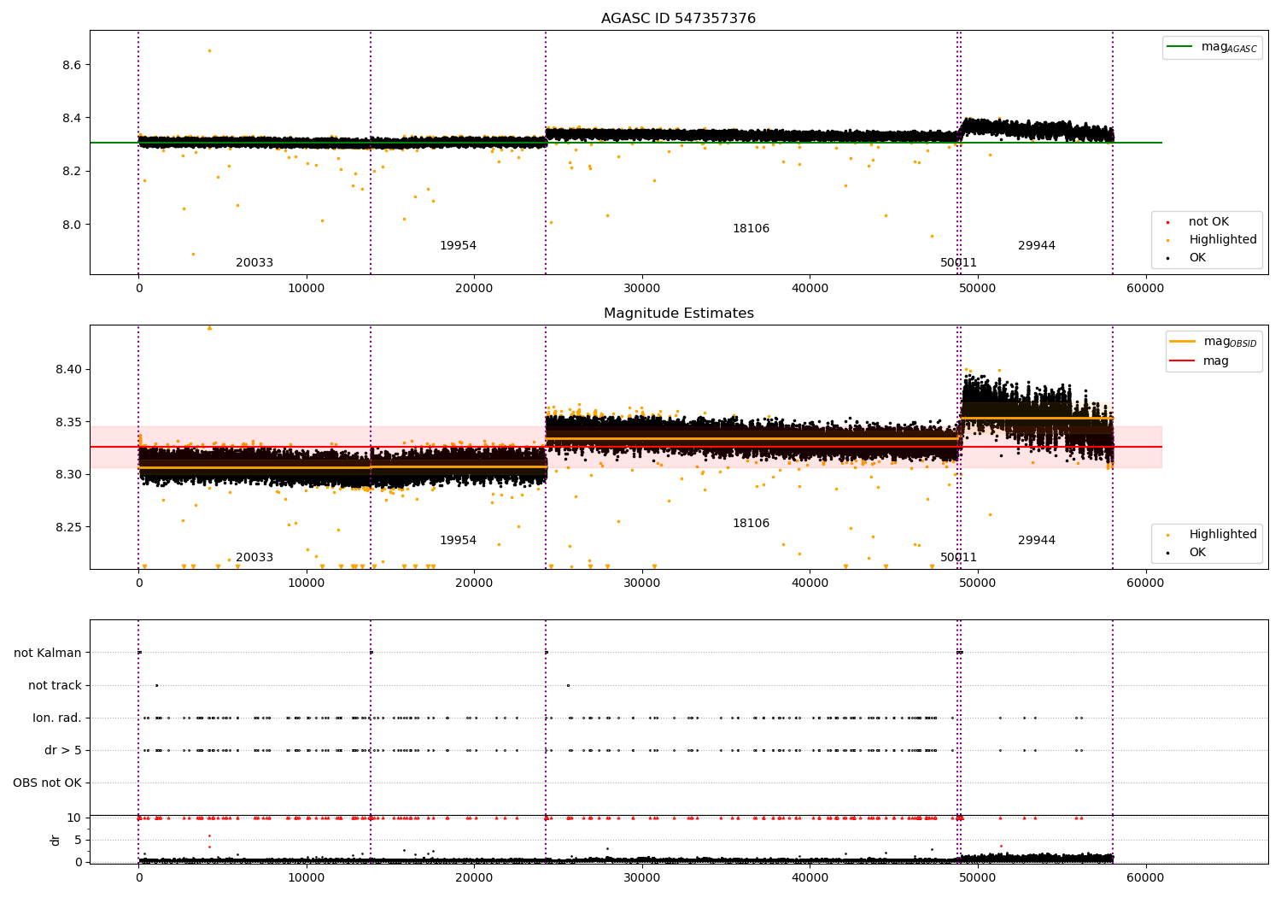
Task: Click the 8.30 tick on the middle plot's y-axis
Action: (x=67, y=475)
